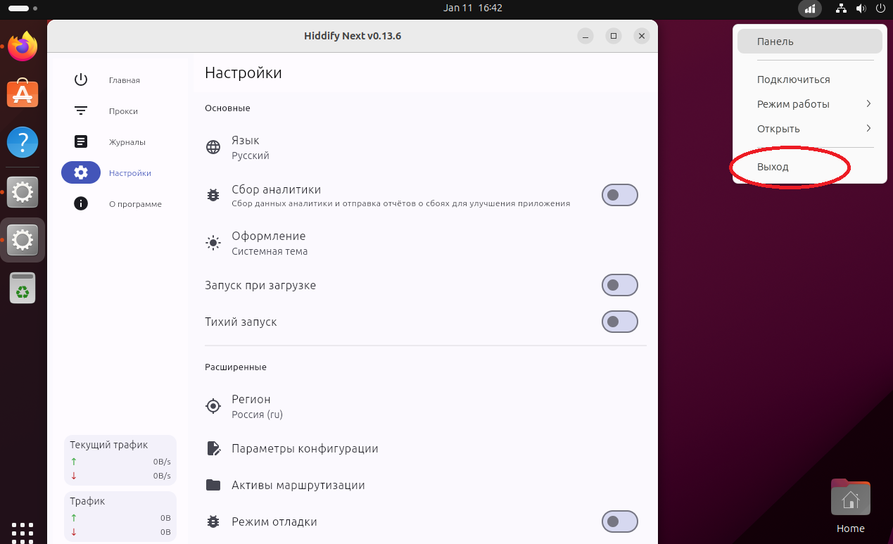Screen dimensions: 893x544
Task: Click the Текущий трафик card
Action: pyautogui.click(x=120, y=460)
